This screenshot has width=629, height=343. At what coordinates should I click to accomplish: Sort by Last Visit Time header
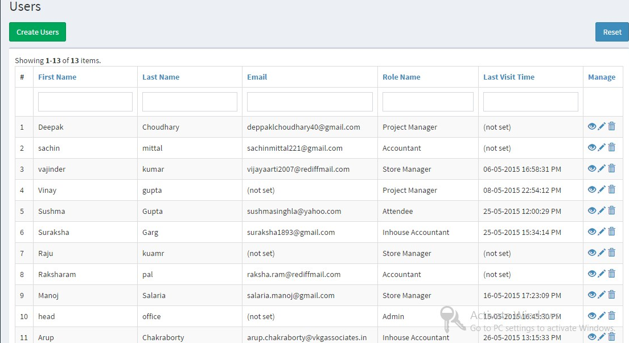[508, 77]
